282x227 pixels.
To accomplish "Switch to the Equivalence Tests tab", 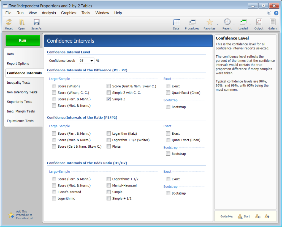I will coord(20,121).
